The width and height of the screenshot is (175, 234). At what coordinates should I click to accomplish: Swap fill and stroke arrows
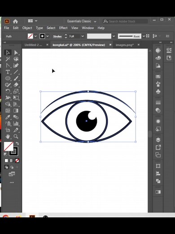17,144
